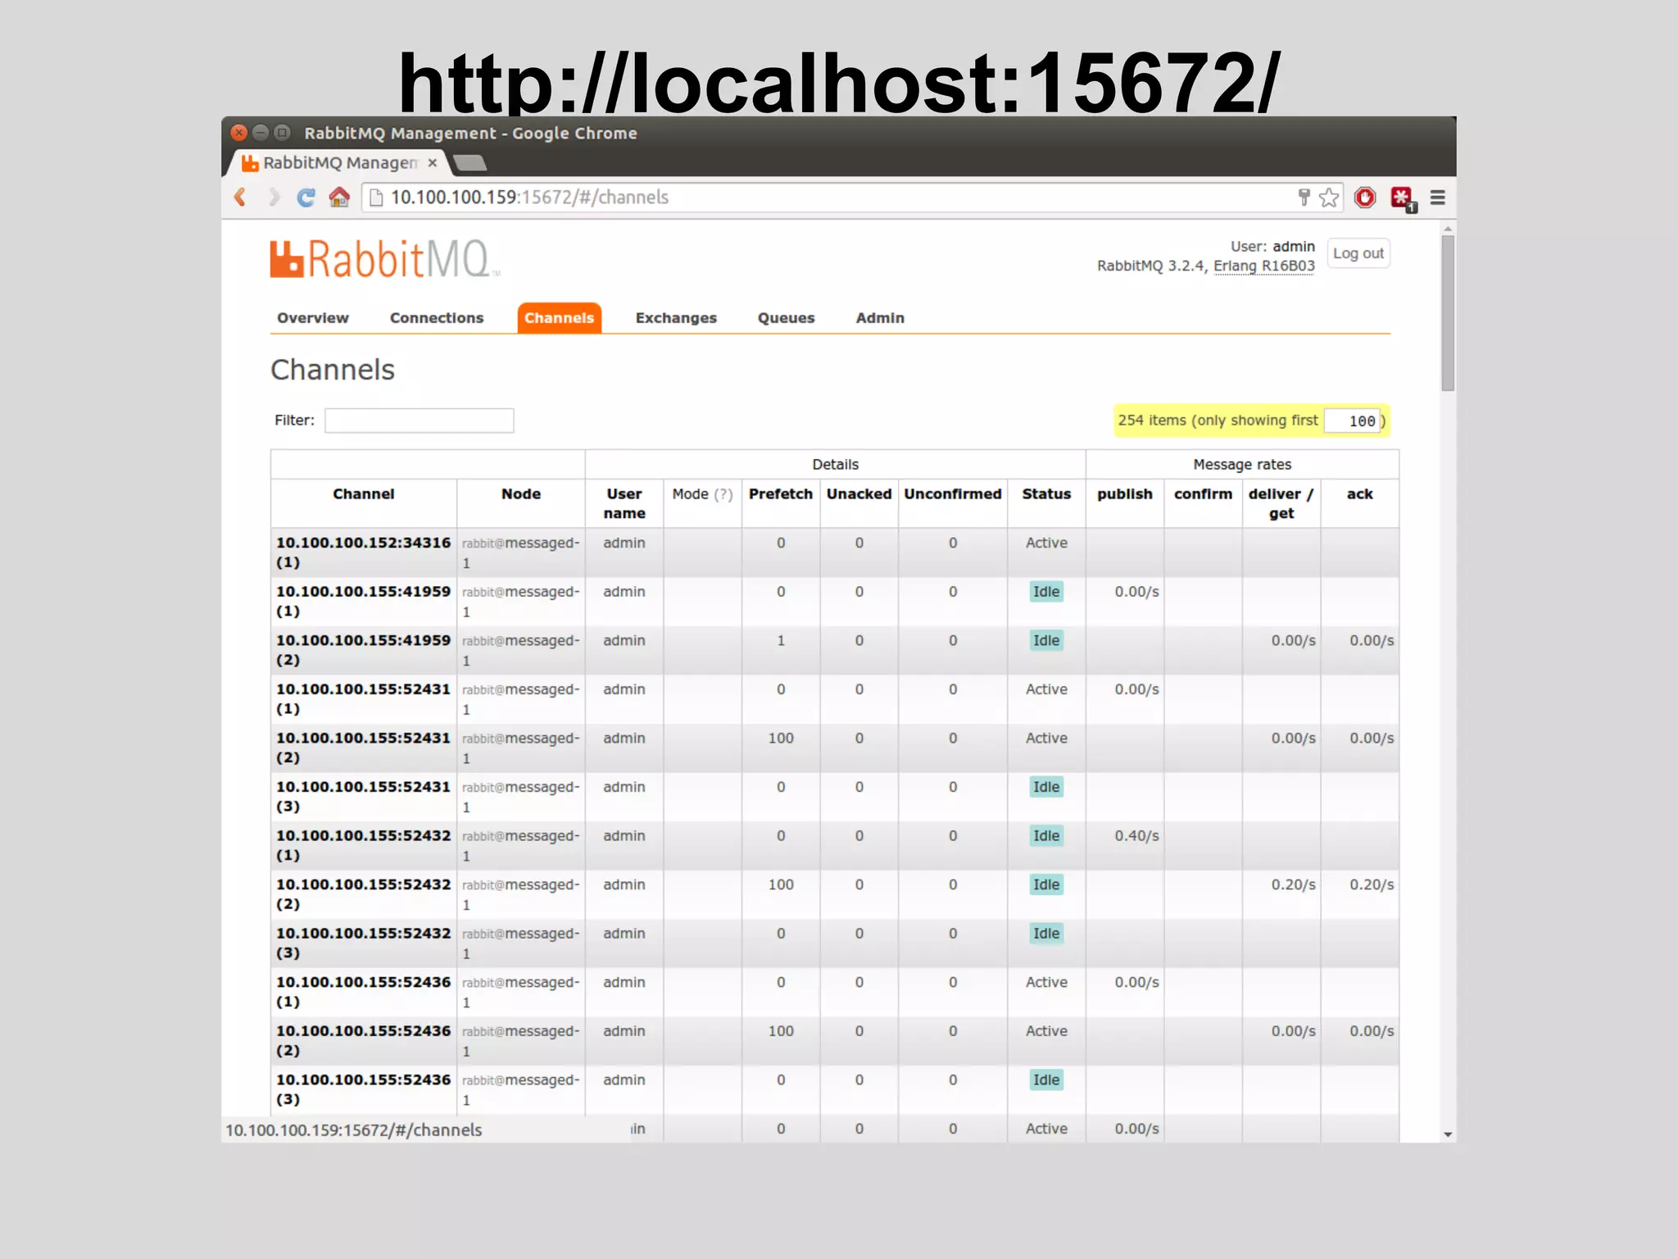Open a new browser tab

click(470, 162)
